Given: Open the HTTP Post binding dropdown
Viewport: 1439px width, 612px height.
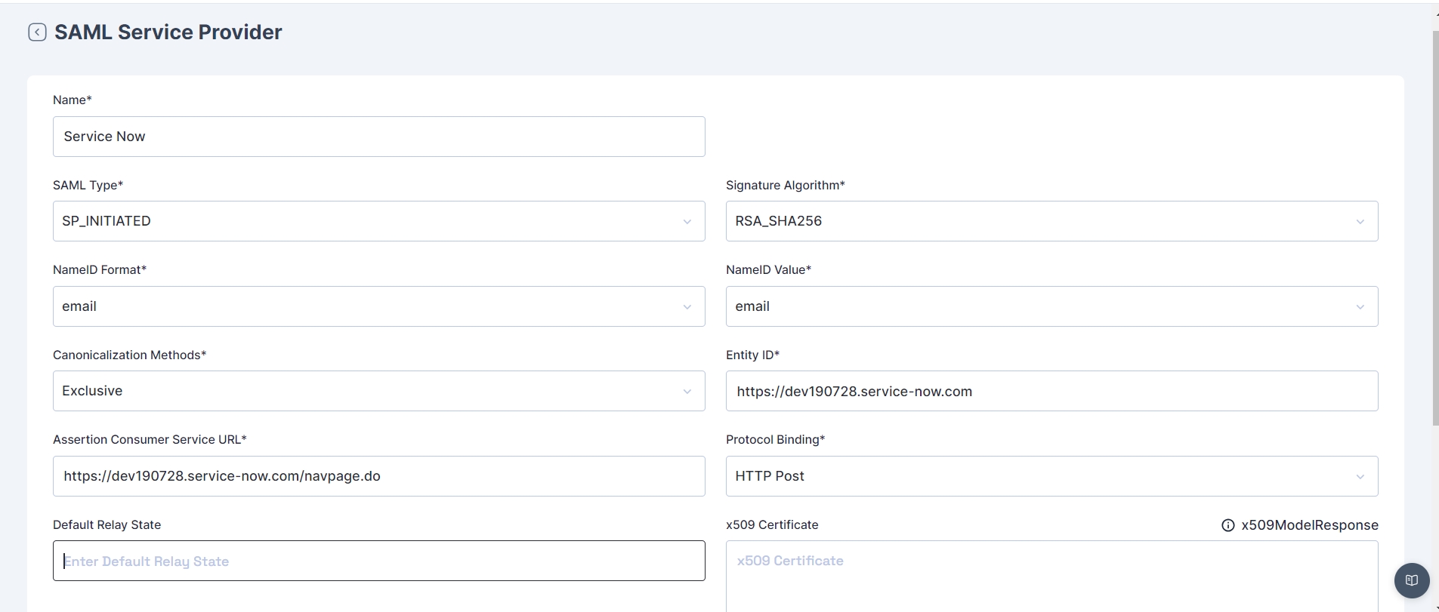Looking at the screenshot, I should pos(1035,476).
